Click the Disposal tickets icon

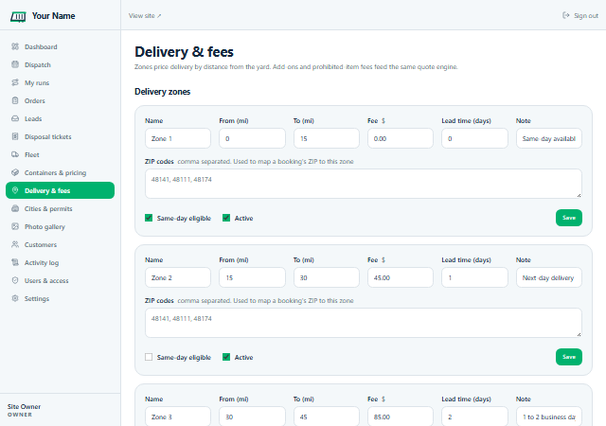(x=15, y=136)
